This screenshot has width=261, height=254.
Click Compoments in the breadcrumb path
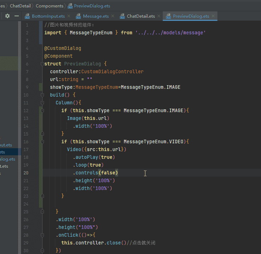(x=50, y=6)
